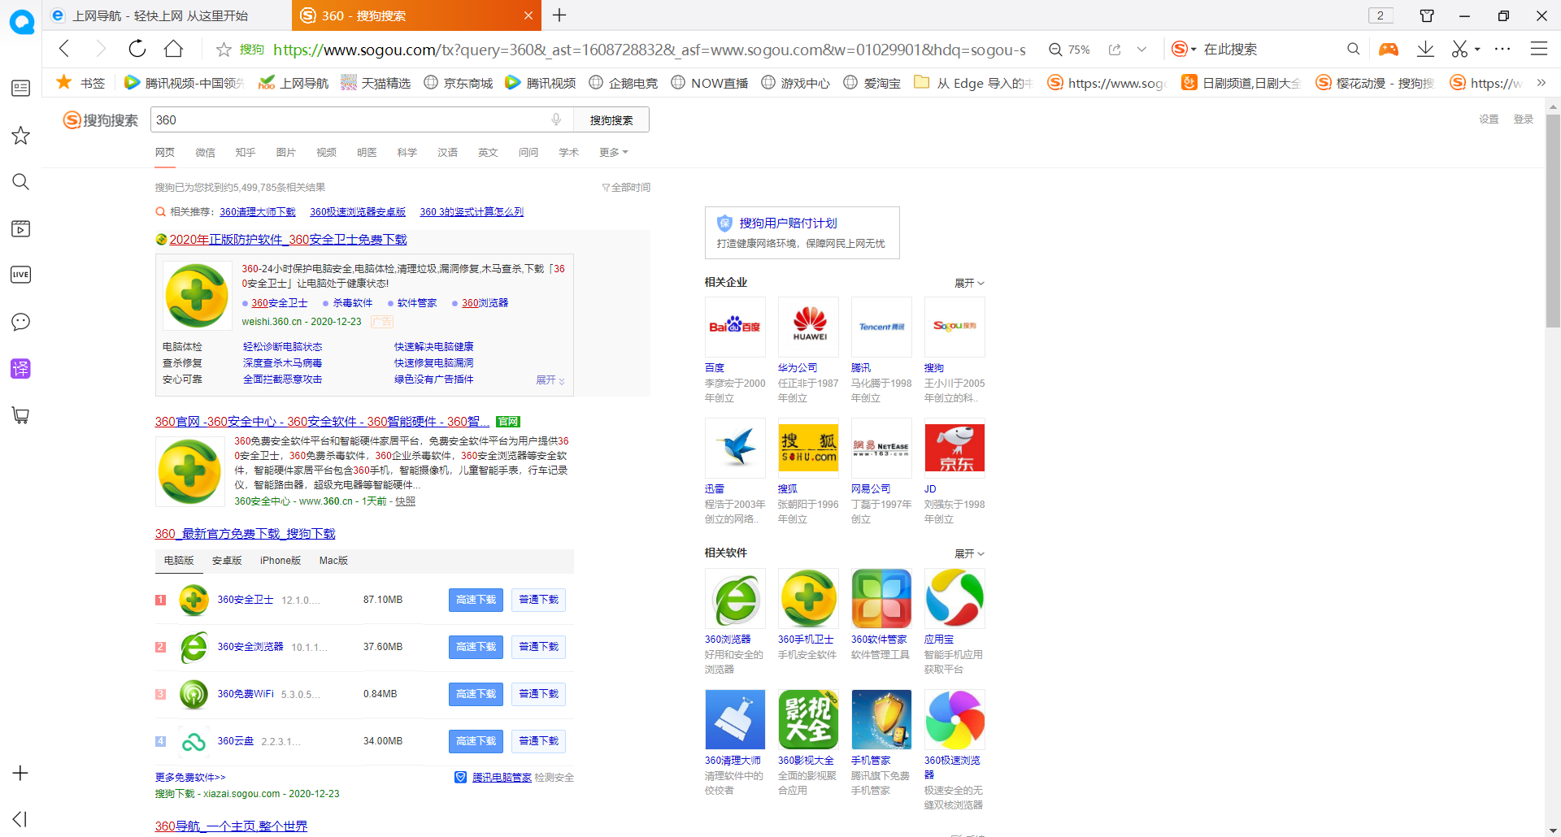This screenshot has width=1561, height=837.
Task: Open the shopping cart sidebar icon
Action: pos(21,415)
